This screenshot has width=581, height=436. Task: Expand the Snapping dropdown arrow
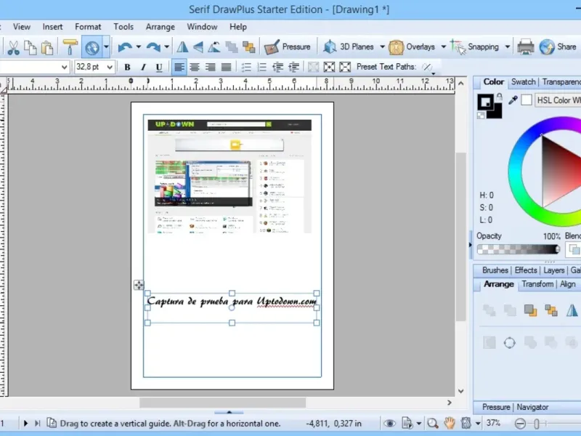click(507, 47)
